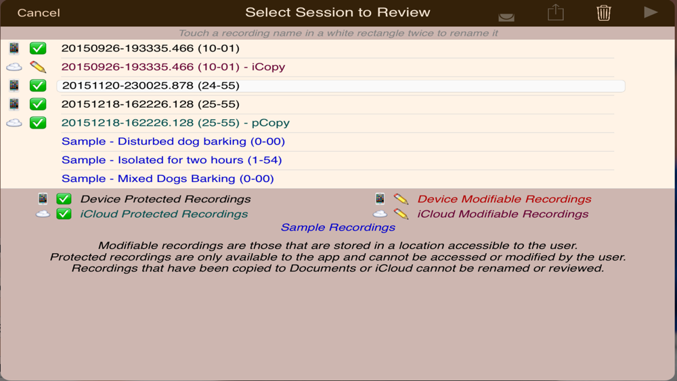677x381 pixels.
Task: Tap device icon beside 20151218-162226.128 (25-55)
Action: (14, 104)
